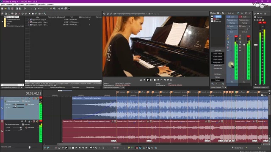Solo channel 1 in Mixing Console strip

pyautogui.click(x=228, y=38)
